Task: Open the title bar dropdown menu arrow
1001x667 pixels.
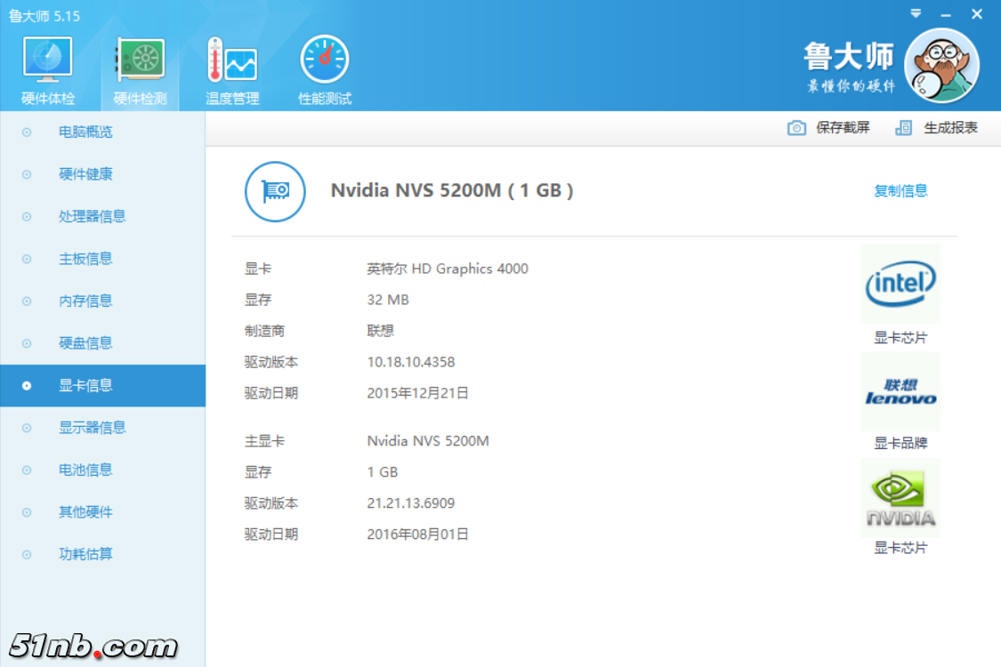Action: pos(916,14)
